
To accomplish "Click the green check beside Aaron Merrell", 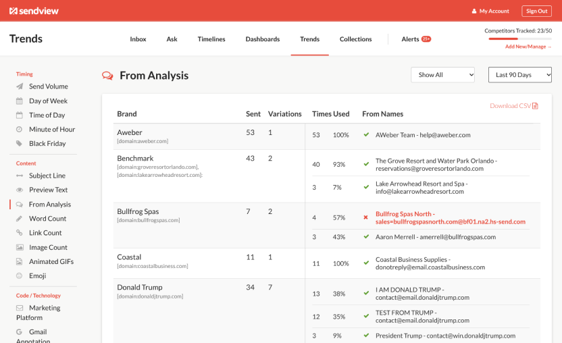I will pyautogui.click(x=366, y=236).
